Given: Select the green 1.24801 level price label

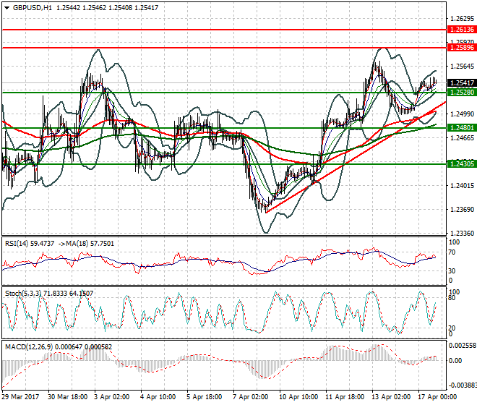Looking at the screenshot, I should (462, 127).
